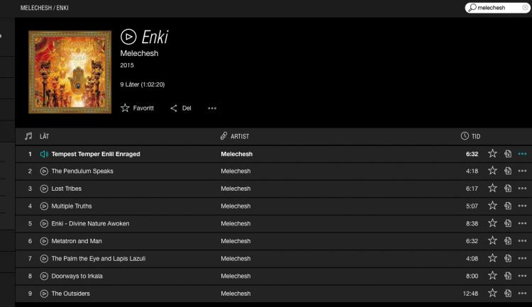
Task: Open more options for Multiple Truths
Action: (522, 206)
